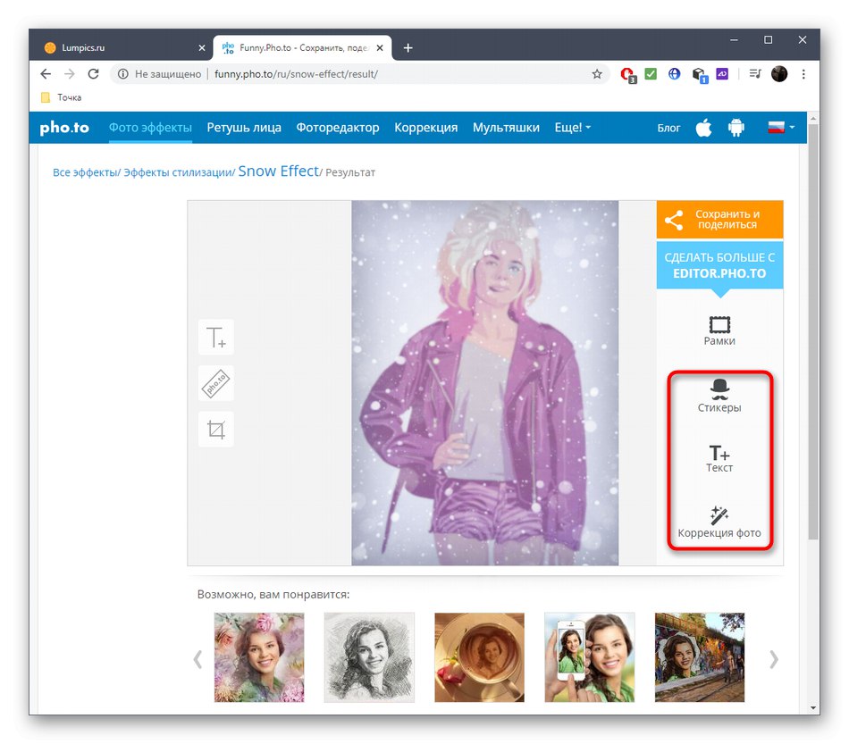This screenshot has height=744, width=849.
Task: Open the Android app icon
Action: point(736,128)
